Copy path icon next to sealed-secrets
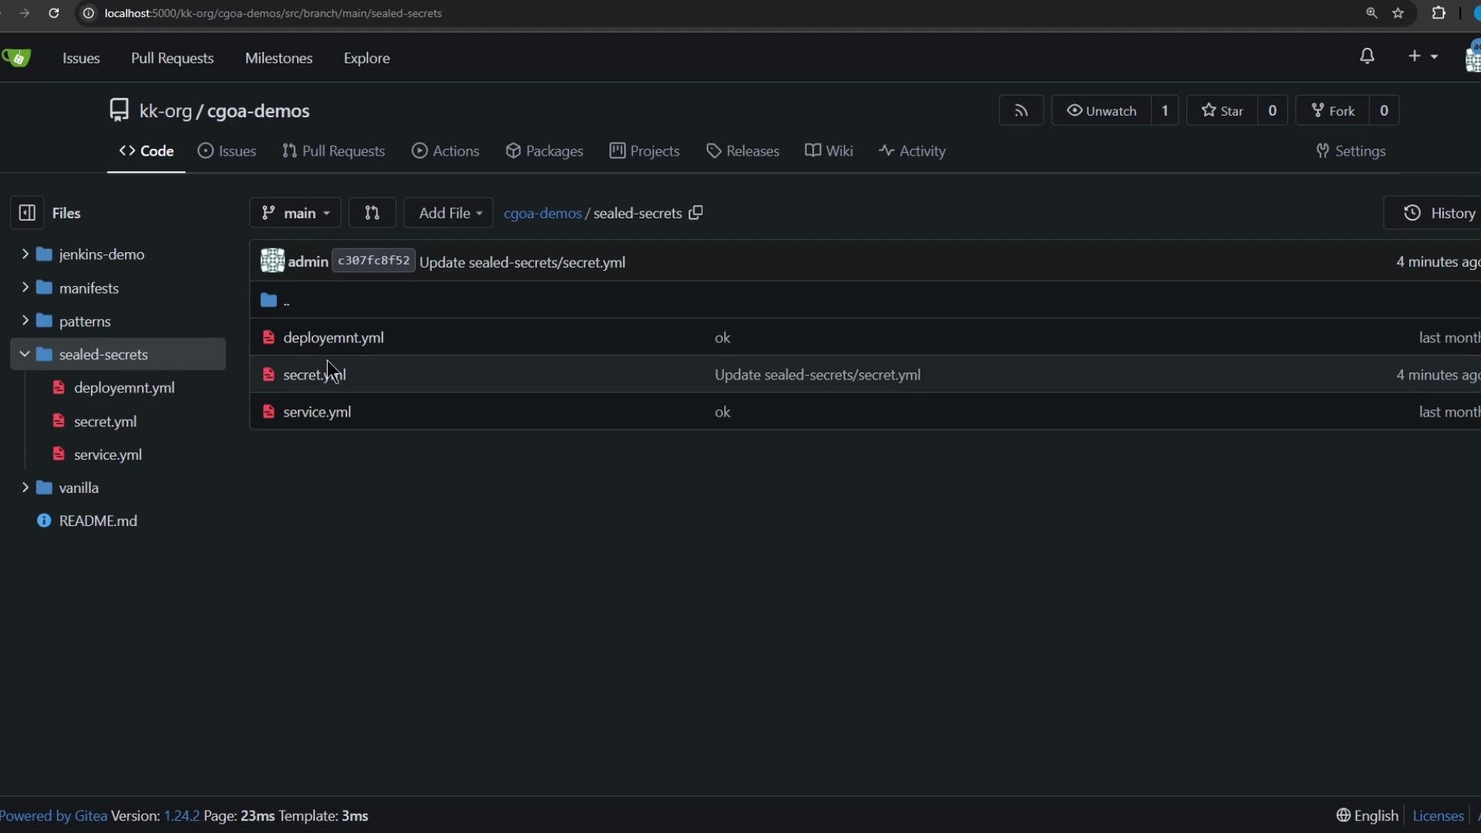 pos(696,213)
